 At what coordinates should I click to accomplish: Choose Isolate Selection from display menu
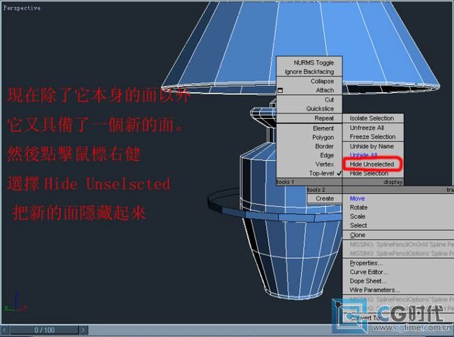click(x=373, y=118)
